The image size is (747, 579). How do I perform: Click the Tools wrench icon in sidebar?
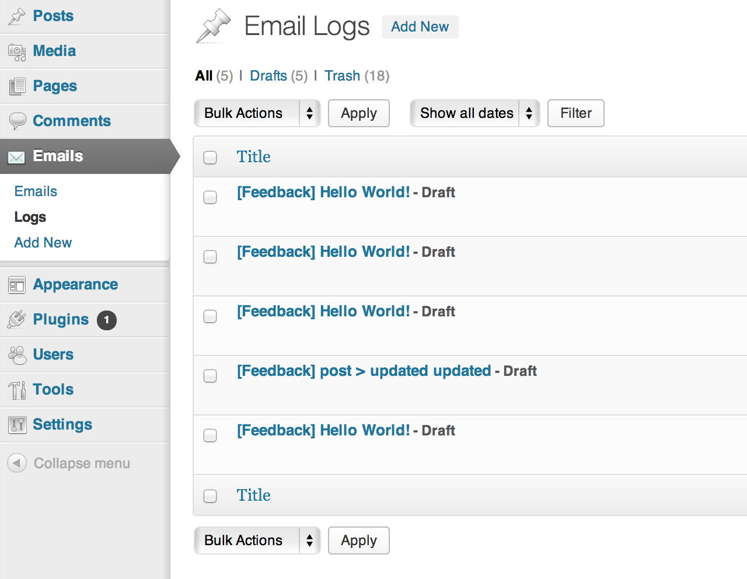pyautogui.click(x=17, y=390)
